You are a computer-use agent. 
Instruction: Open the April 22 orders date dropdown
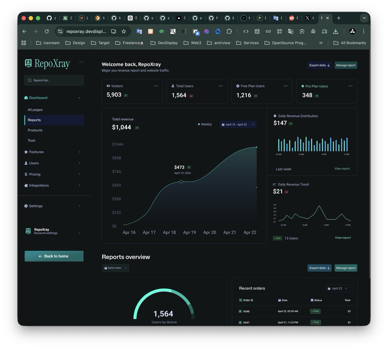339,288
